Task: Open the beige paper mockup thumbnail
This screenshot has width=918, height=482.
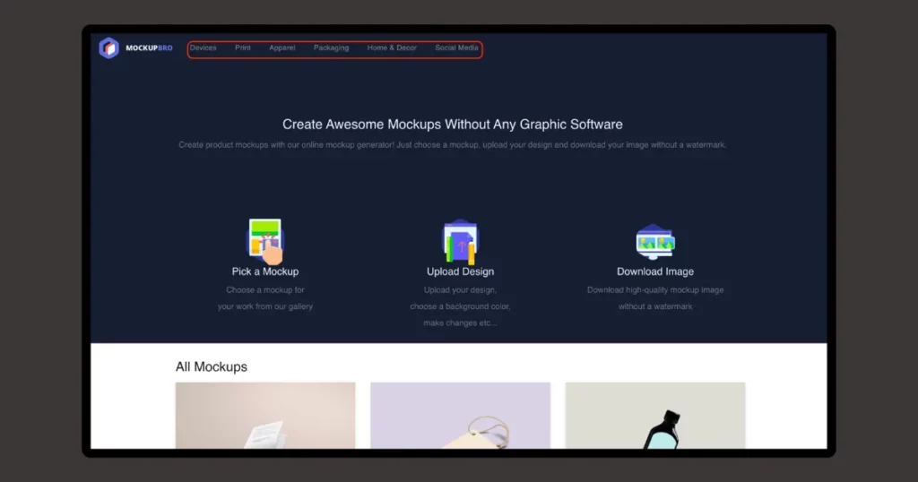Action: [265, 415]
